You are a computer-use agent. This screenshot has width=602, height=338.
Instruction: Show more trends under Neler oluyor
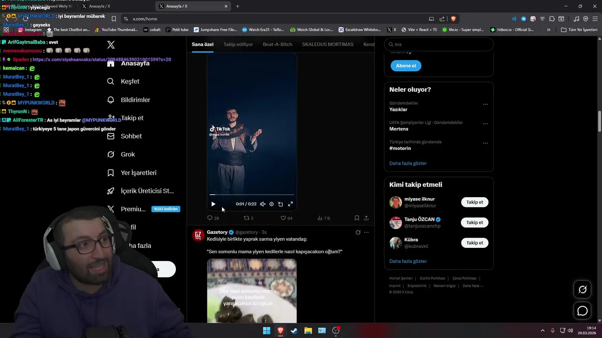point(408,163)
